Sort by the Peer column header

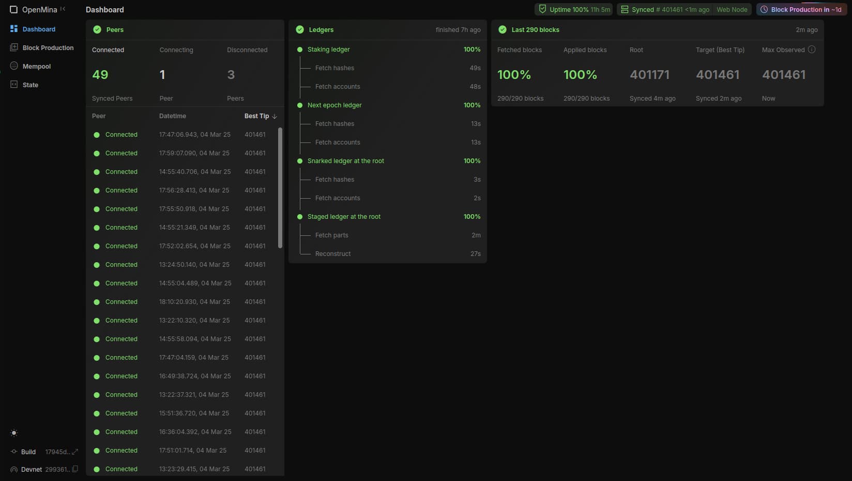[99, 116]
